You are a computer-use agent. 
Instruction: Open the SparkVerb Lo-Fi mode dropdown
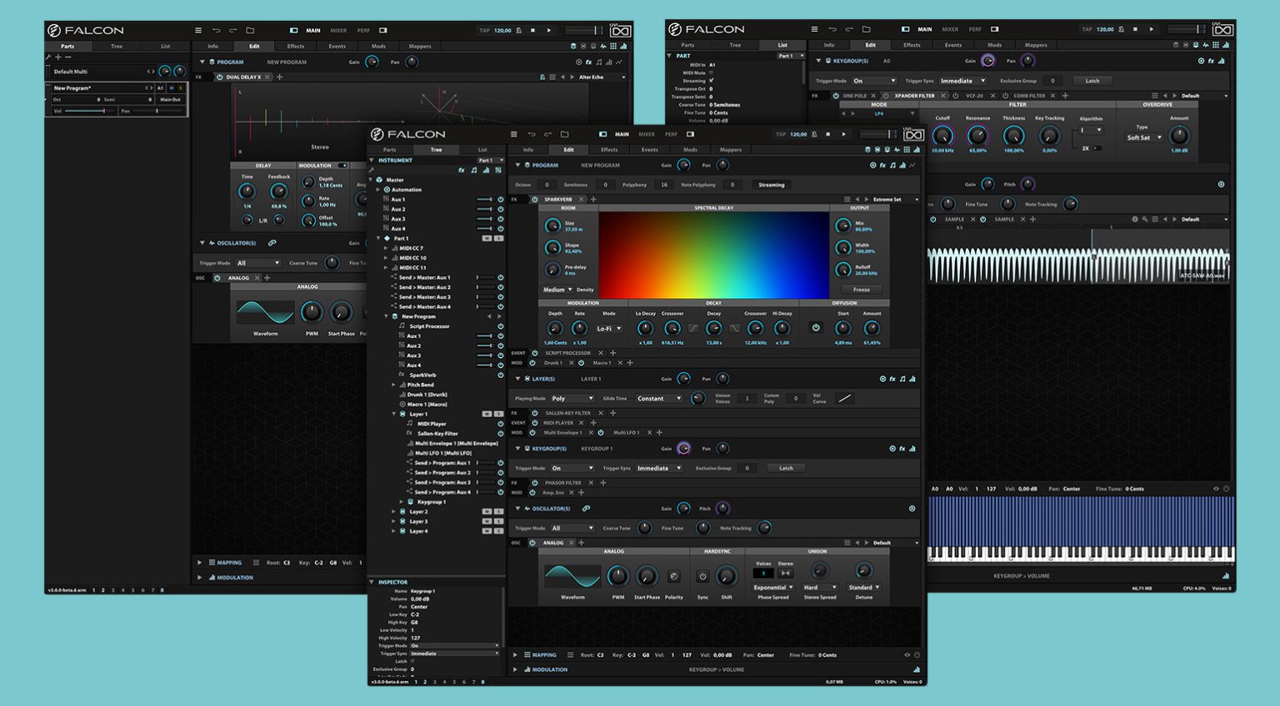609,328
